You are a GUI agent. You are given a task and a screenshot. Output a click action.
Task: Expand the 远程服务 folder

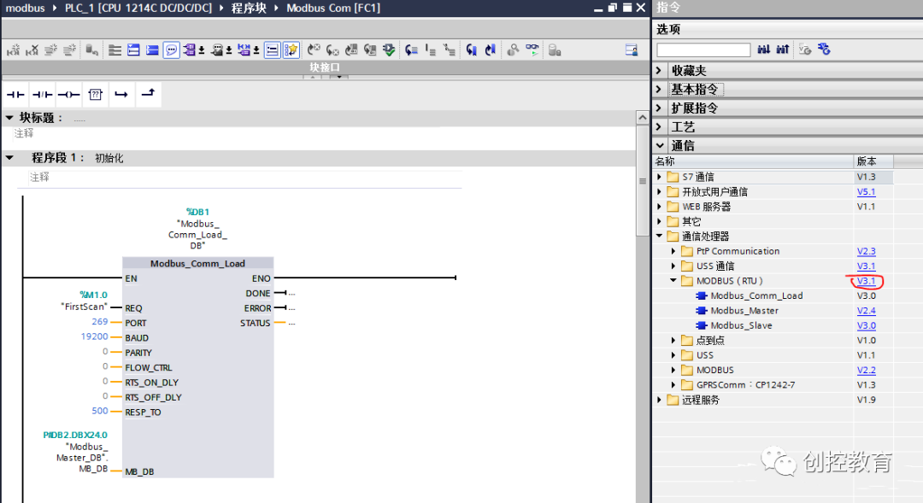tap(659, 400)
